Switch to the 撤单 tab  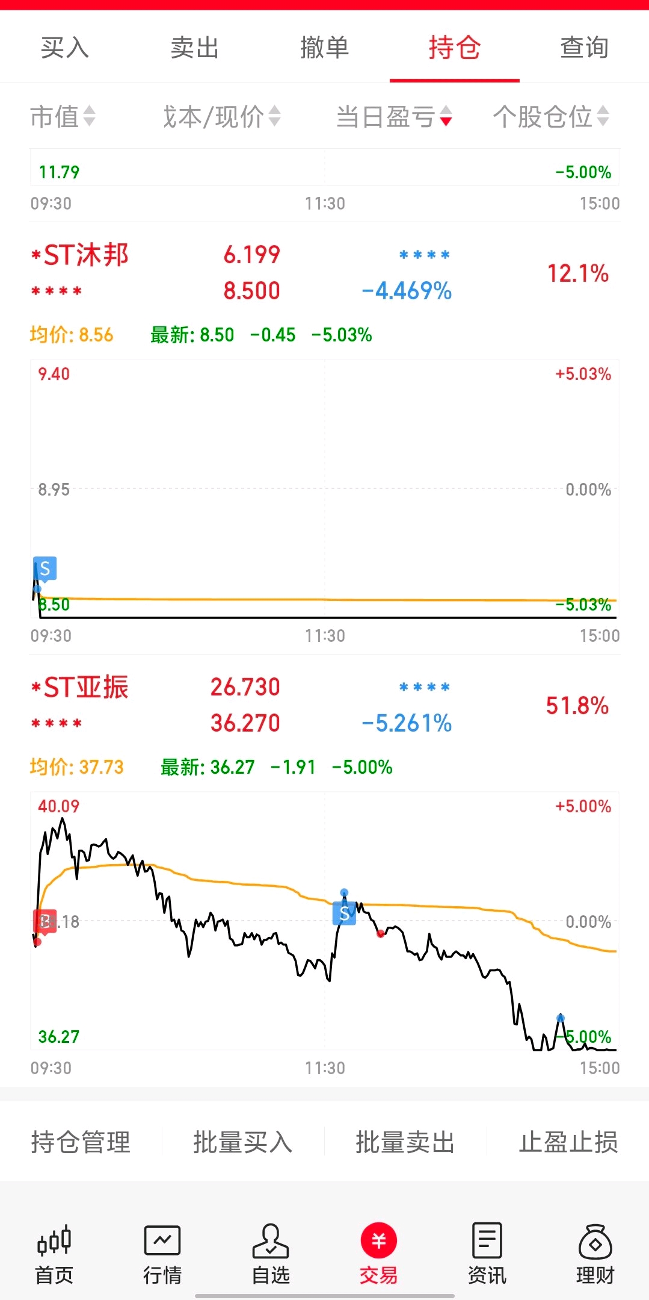(325, 48)
